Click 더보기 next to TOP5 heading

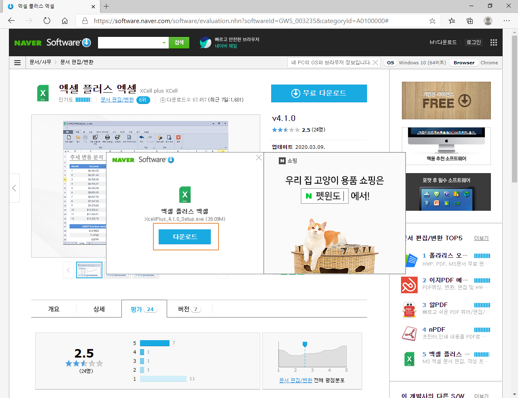coord(481,238)
